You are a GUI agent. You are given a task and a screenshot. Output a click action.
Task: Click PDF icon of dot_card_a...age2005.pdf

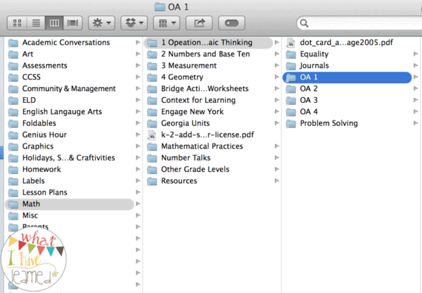[290, 43]
